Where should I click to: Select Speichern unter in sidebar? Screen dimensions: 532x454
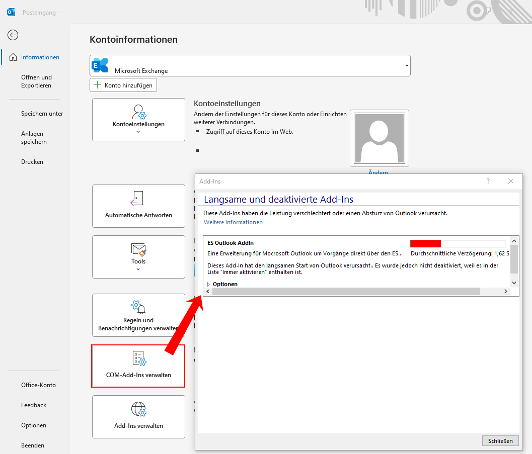42,114
